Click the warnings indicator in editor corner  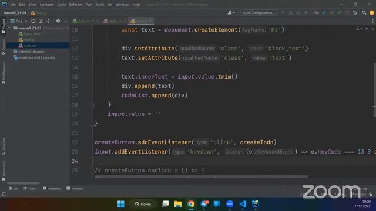(359, 29)
